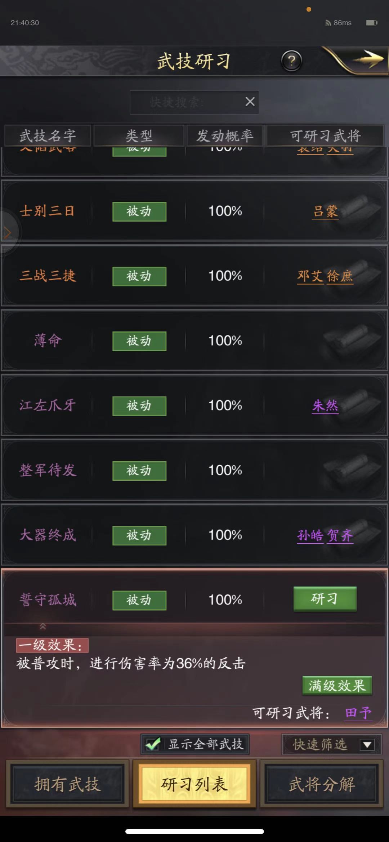Screen dimensions: 389x842
Task: Clear the quick search with X icon
Action: point(250,102)
